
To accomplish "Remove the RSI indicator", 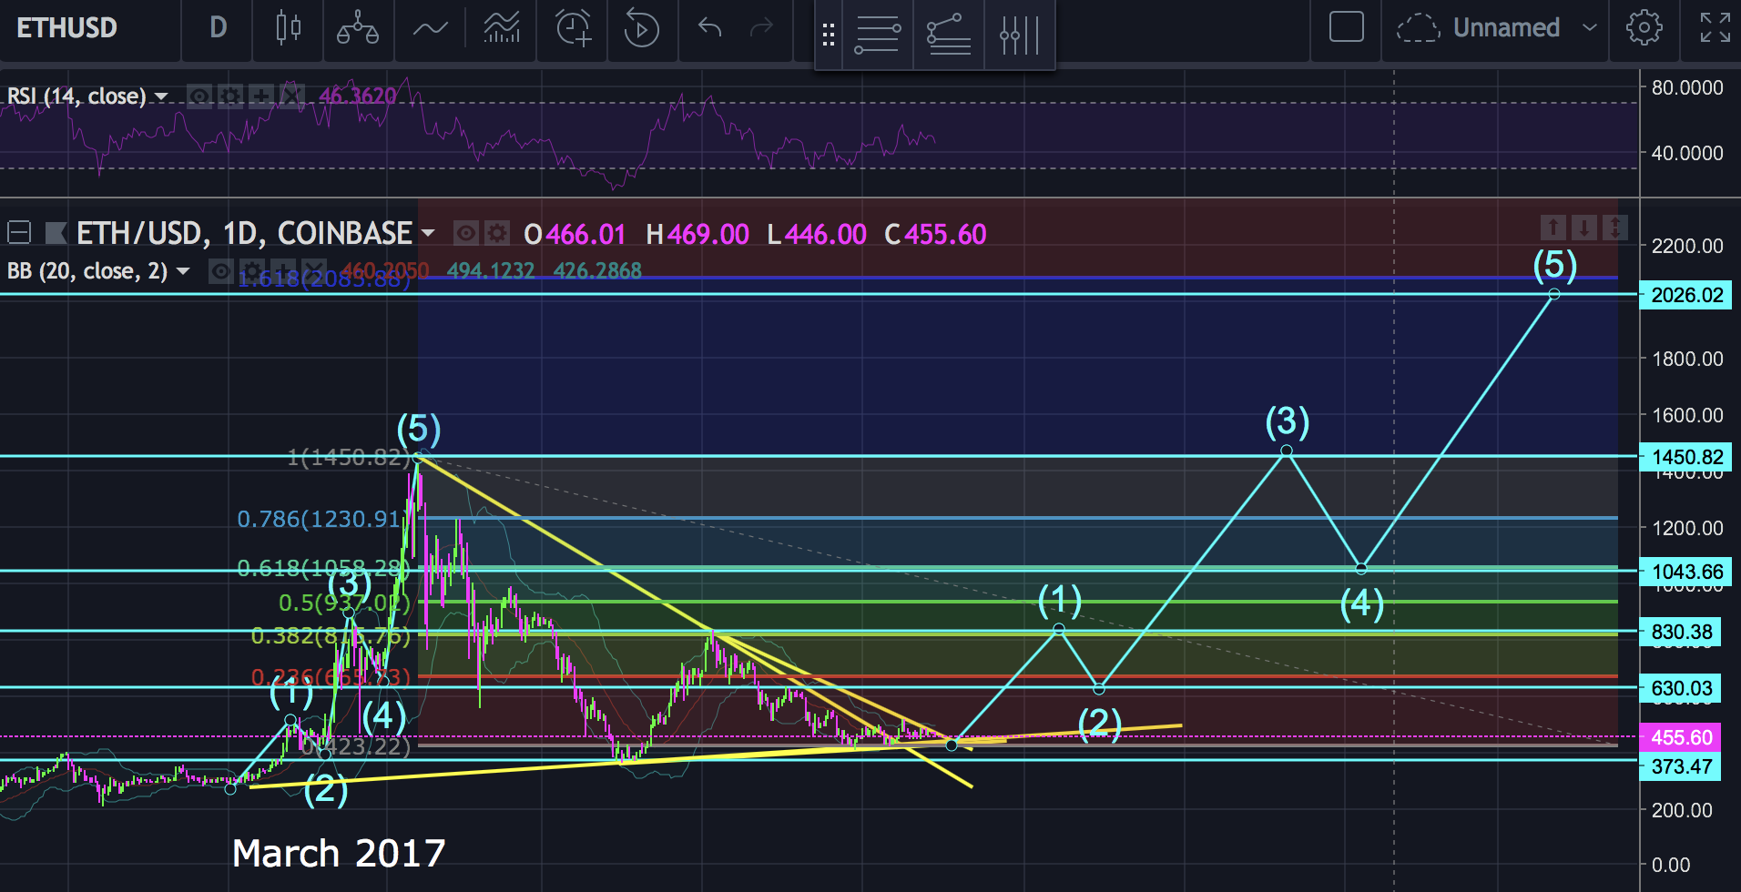I will click(291, 96).
